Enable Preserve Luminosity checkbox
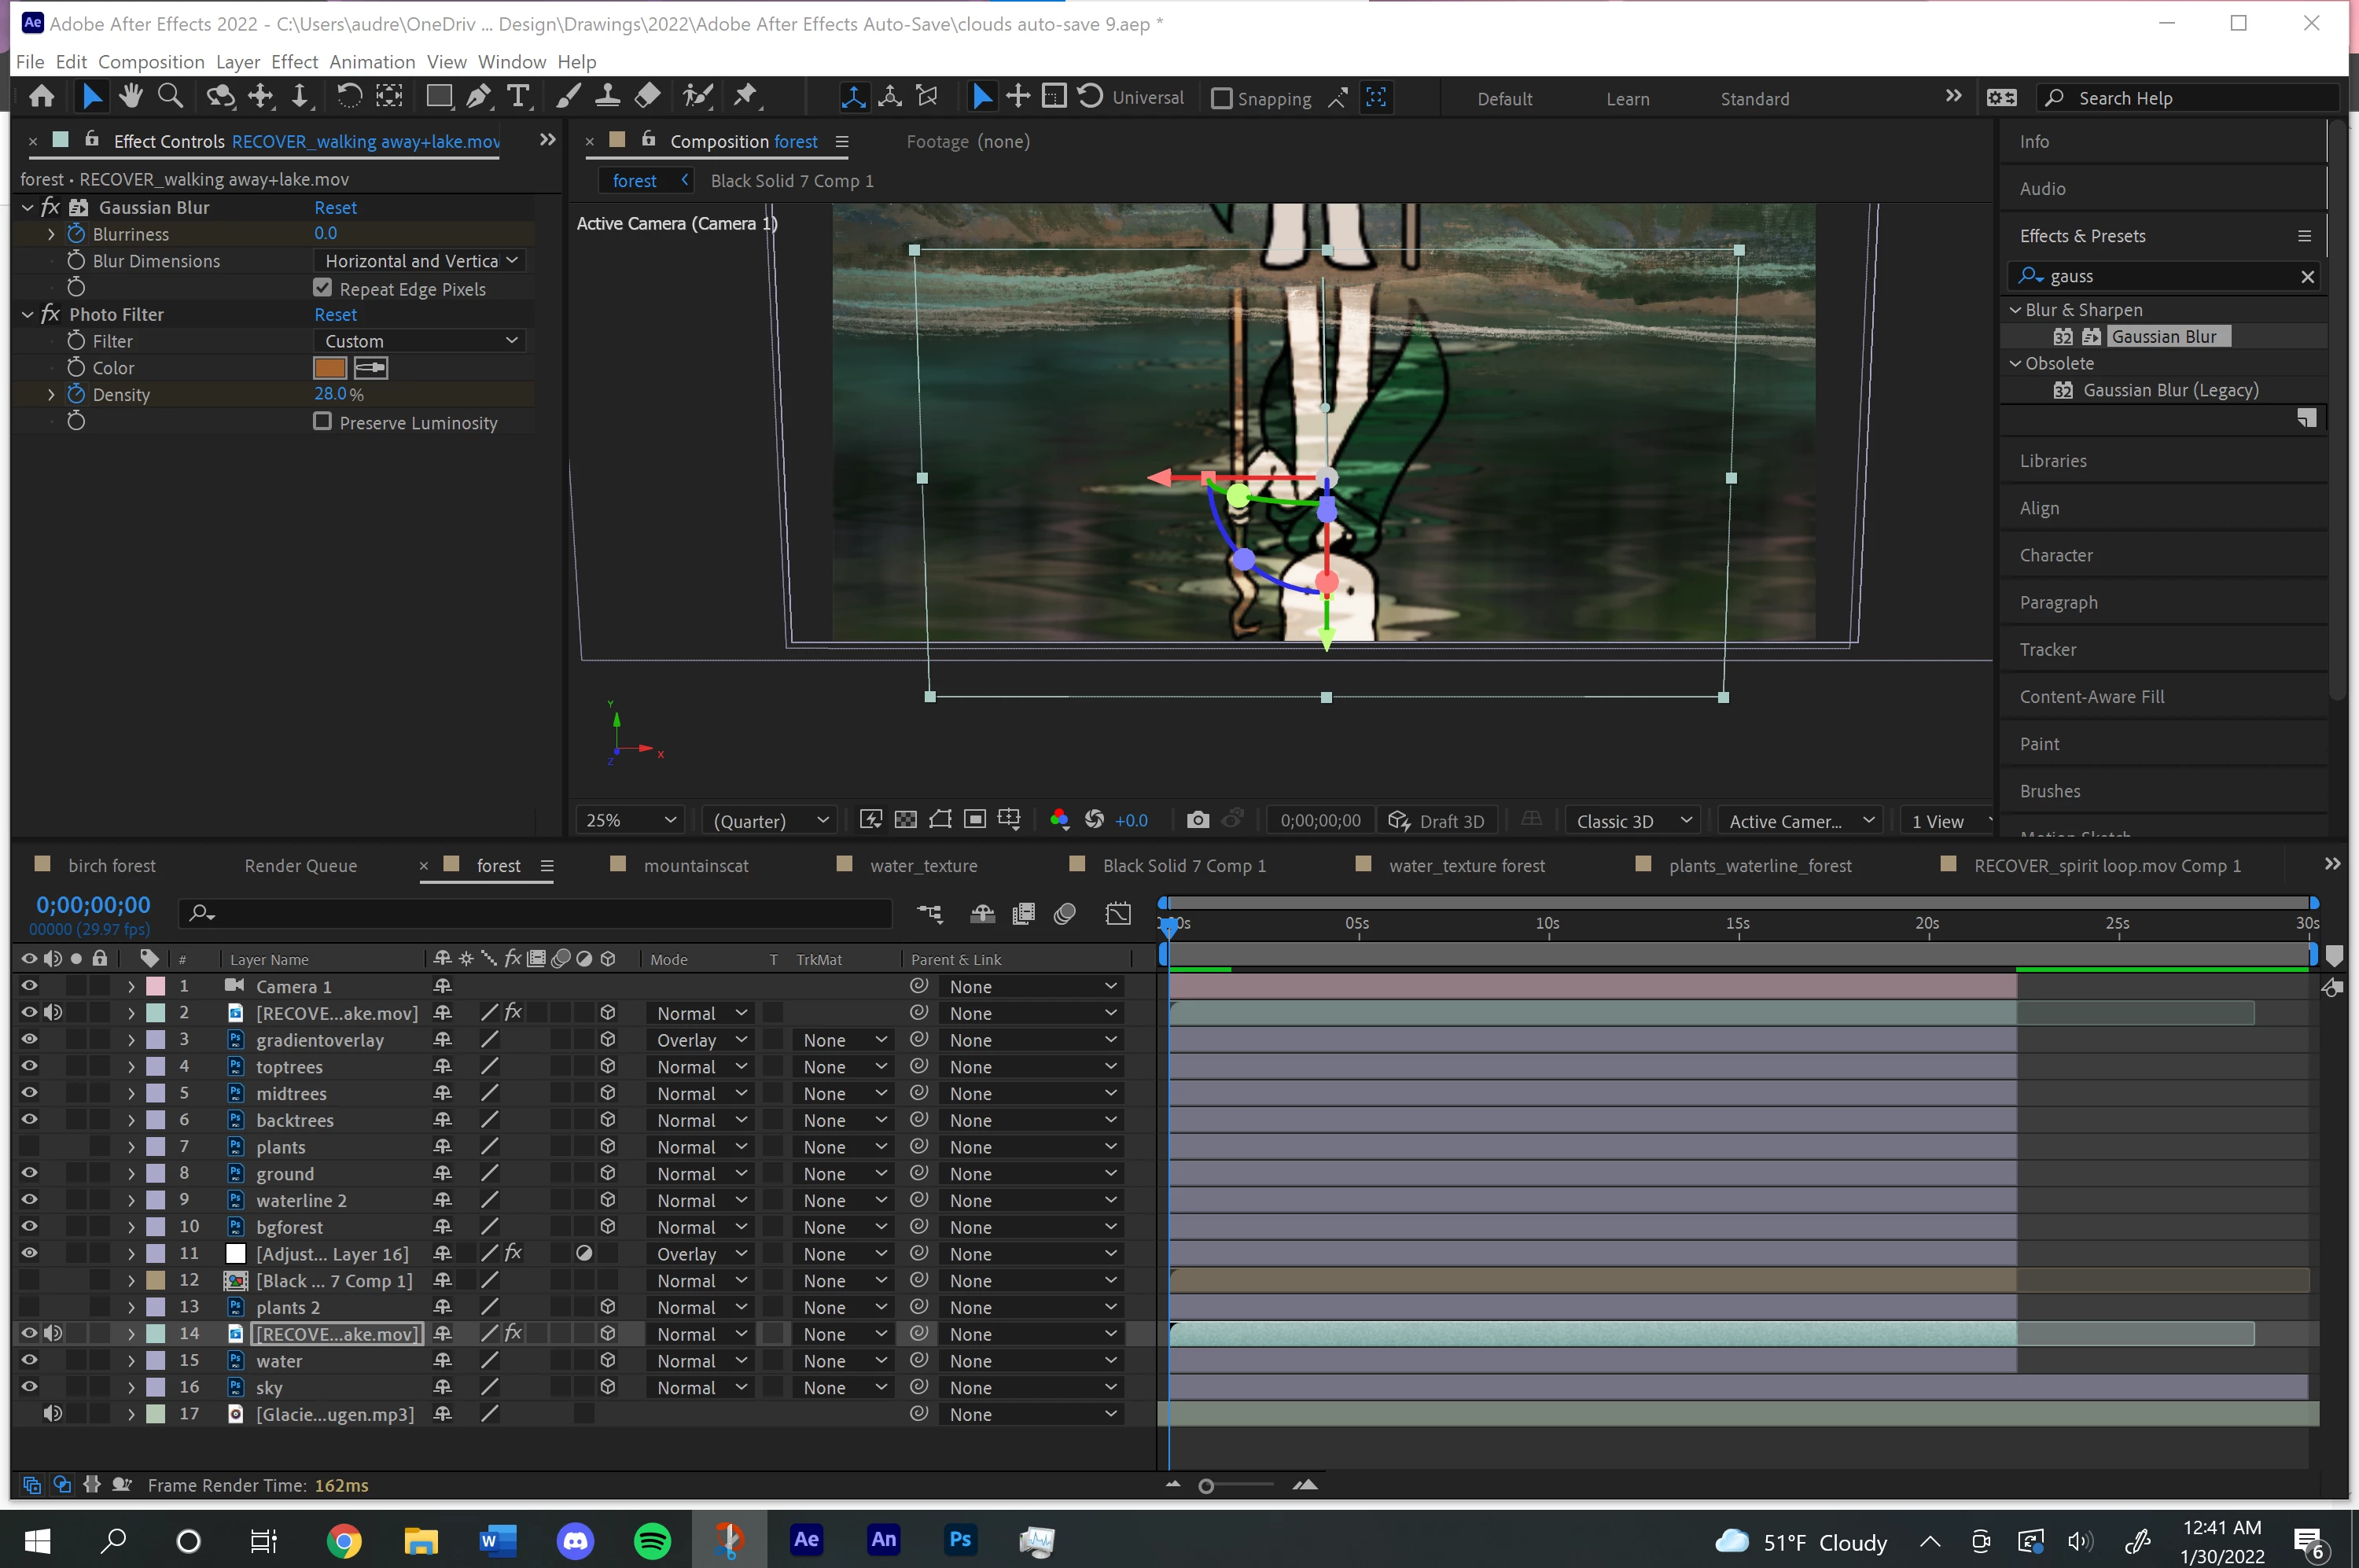Viewport: 2359px width, 1568px height. pyautogui.click(x=322, y=422)
